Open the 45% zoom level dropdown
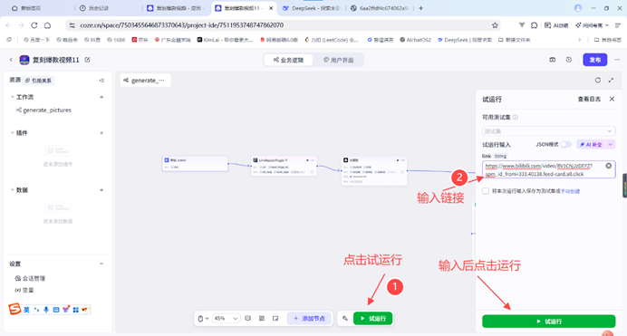 (x=226, y=319)
